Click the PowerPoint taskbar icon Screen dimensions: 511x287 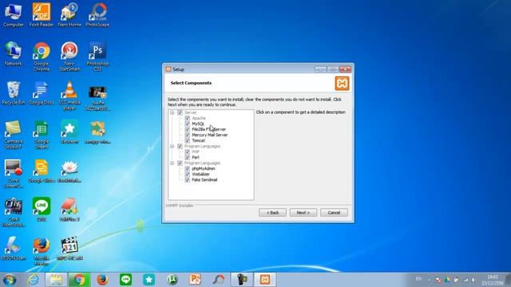(195, 280)
